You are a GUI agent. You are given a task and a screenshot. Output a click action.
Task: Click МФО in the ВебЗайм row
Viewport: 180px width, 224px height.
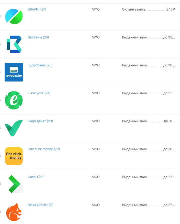point(96,37)
